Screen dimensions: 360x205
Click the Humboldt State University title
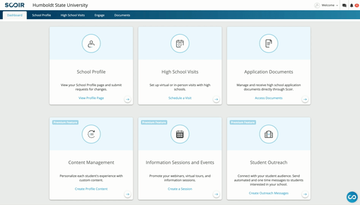[x=60, y=5]
